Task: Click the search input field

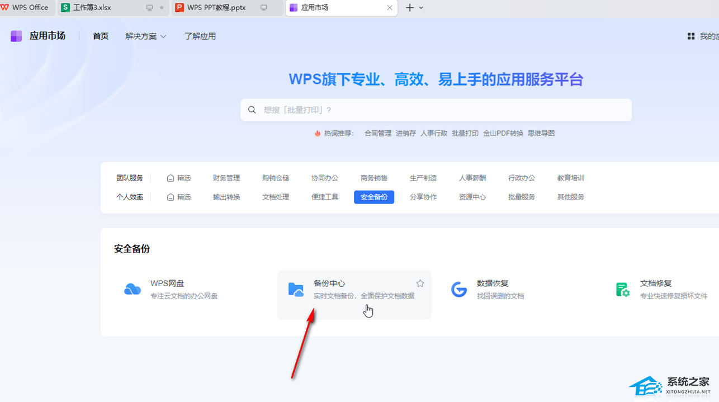Action: [436, 110]
